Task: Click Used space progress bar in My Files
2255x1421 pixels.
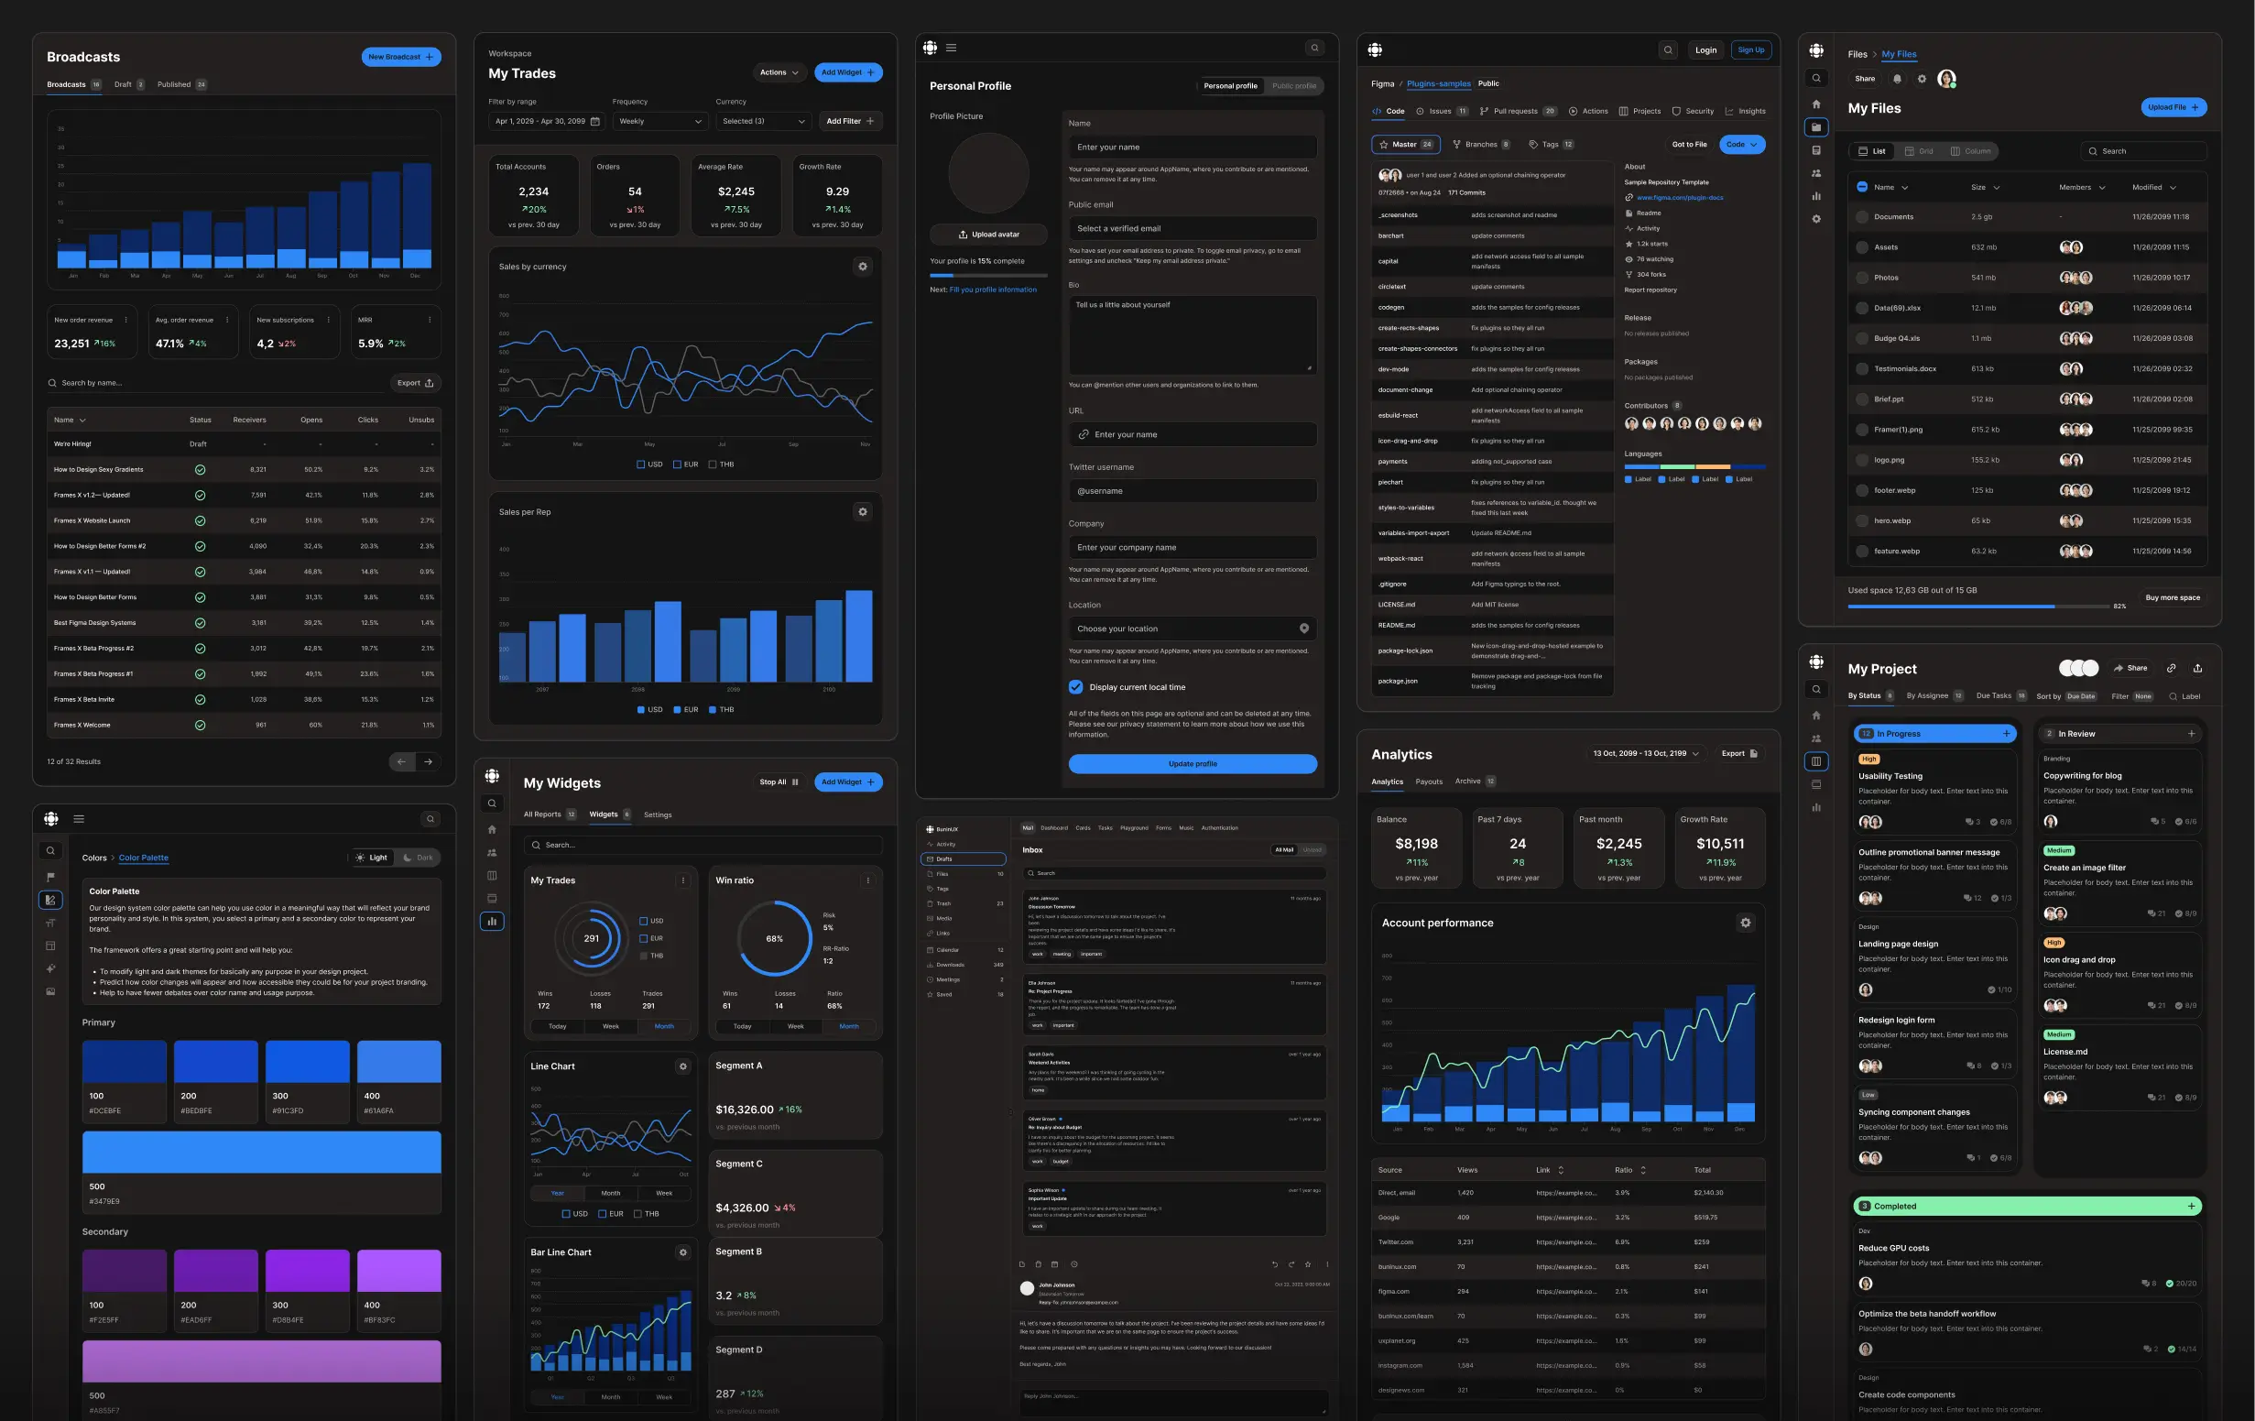Action: (x=1977, y=607)
